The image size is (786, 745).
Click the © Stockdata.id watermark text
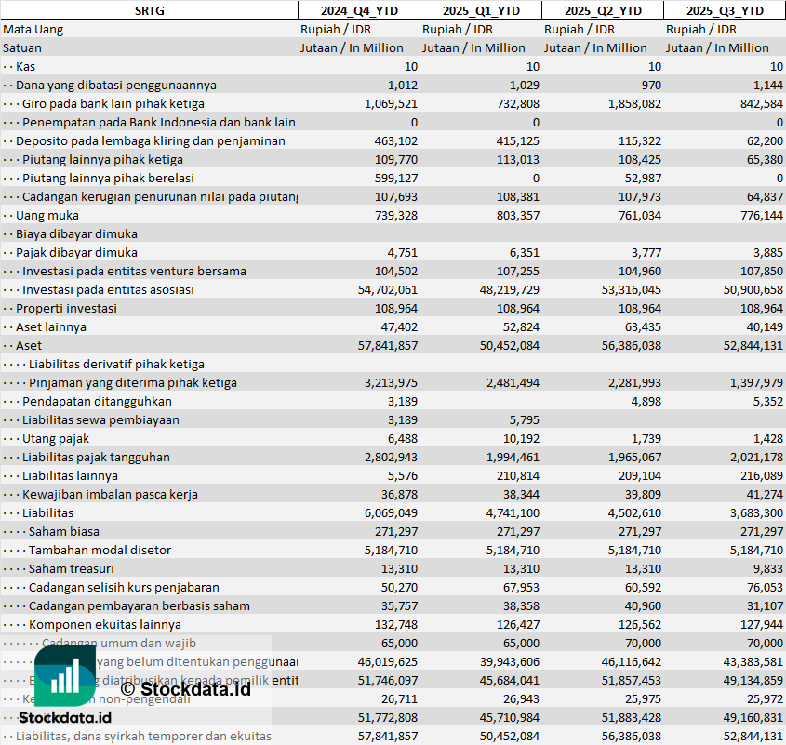click(185, 688)
